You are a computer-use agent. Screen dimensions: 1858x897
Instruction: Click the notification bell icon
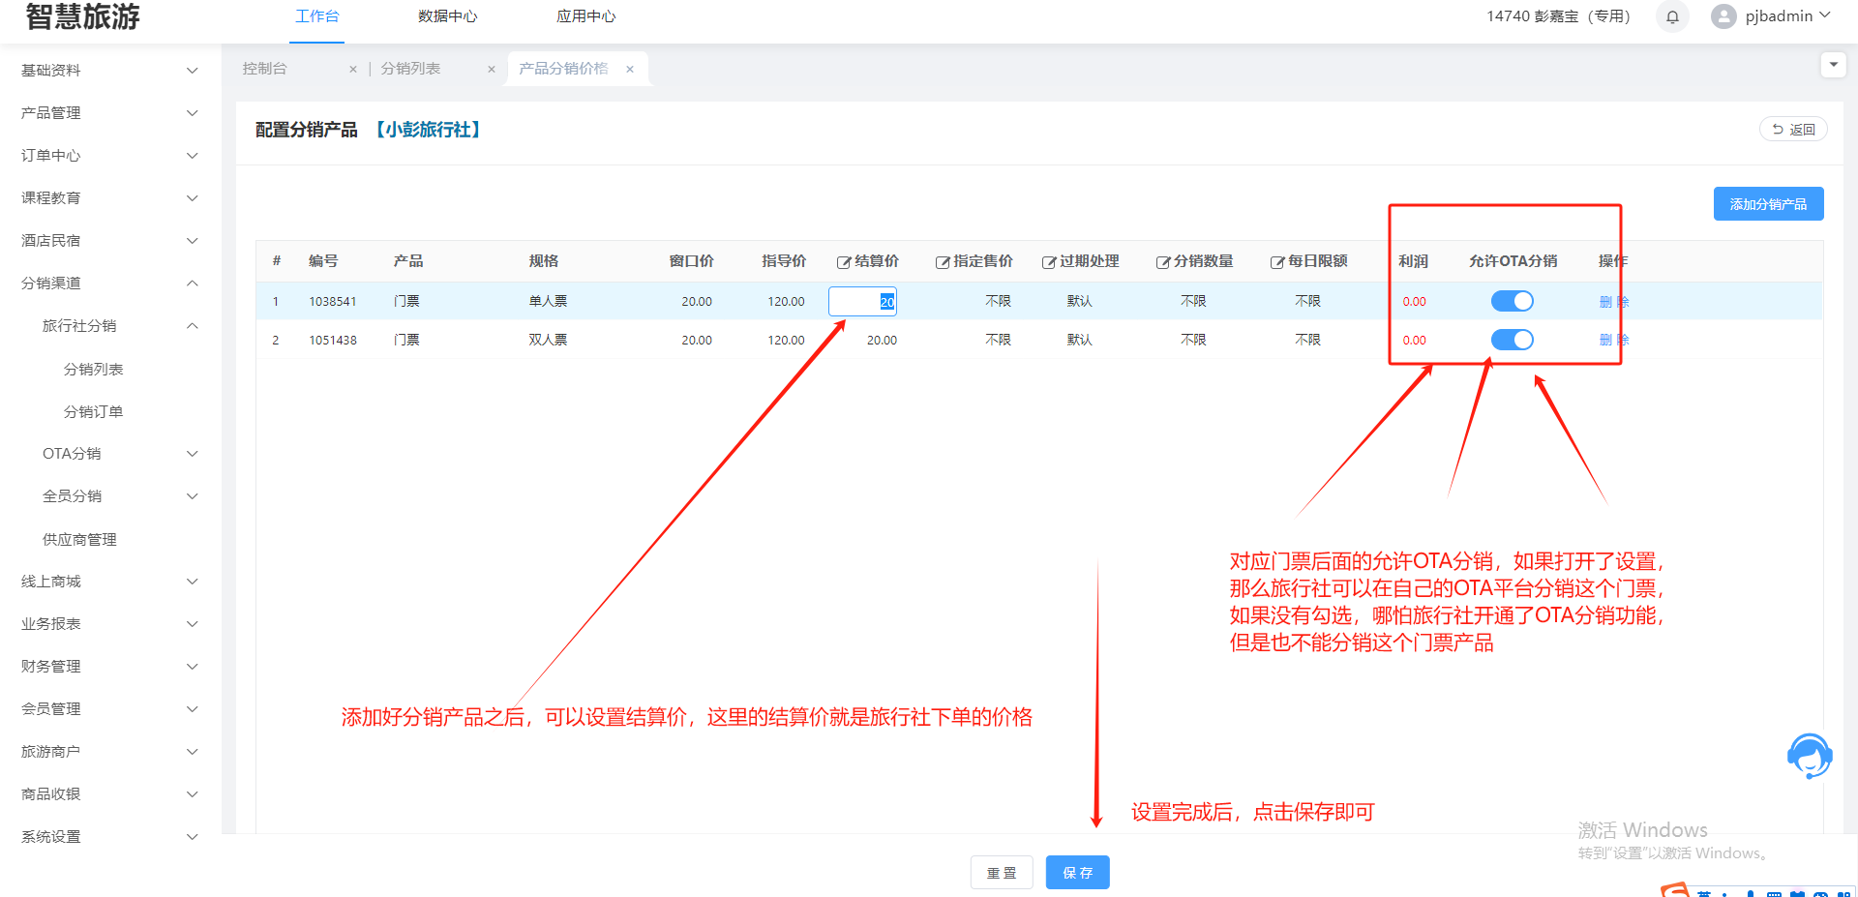[x=1672, y=16]
